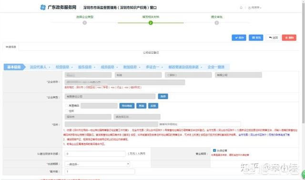Click the red delete button
This screenshot has width=305, height=180.
(289, 38)
